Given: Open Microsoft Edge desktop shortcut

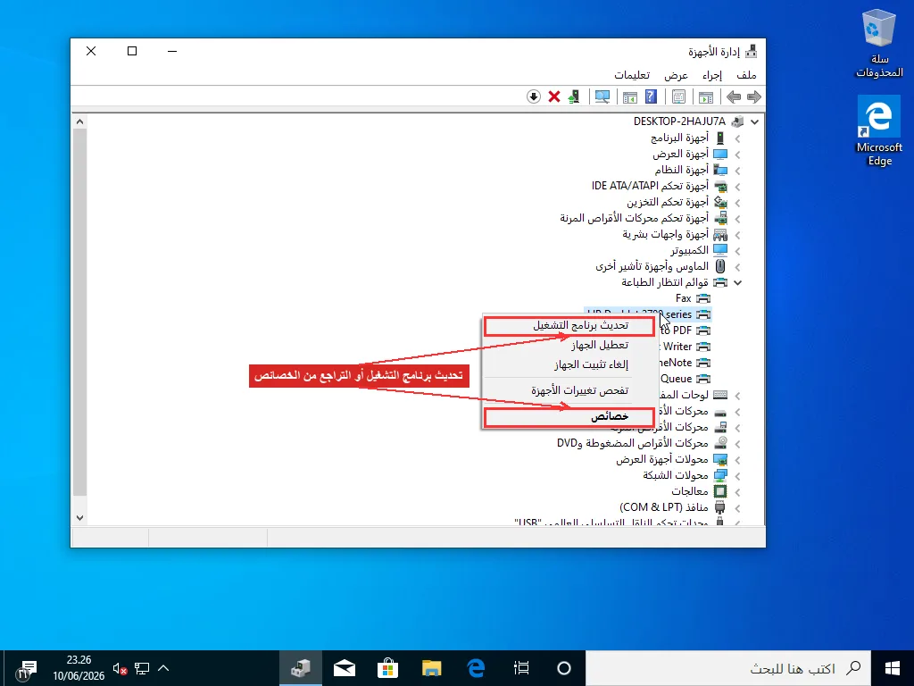Looking at the screenshot, I should 879,132.
